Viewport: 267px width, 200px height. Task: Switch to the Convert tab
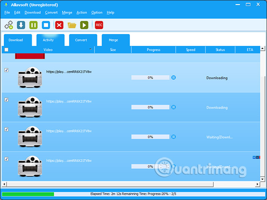pyautogui.click(x=83, y=40)
